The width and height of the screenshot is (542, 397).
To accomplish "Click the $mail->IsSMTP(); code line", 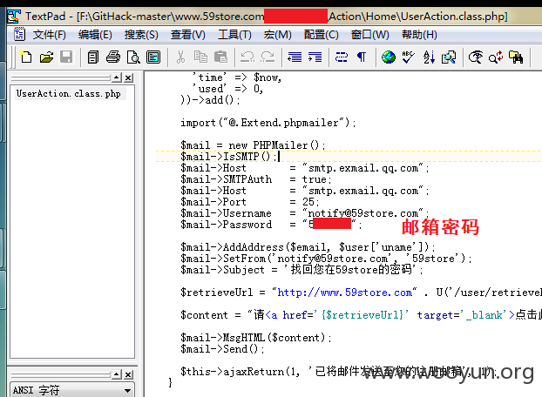I will [228, 157].
